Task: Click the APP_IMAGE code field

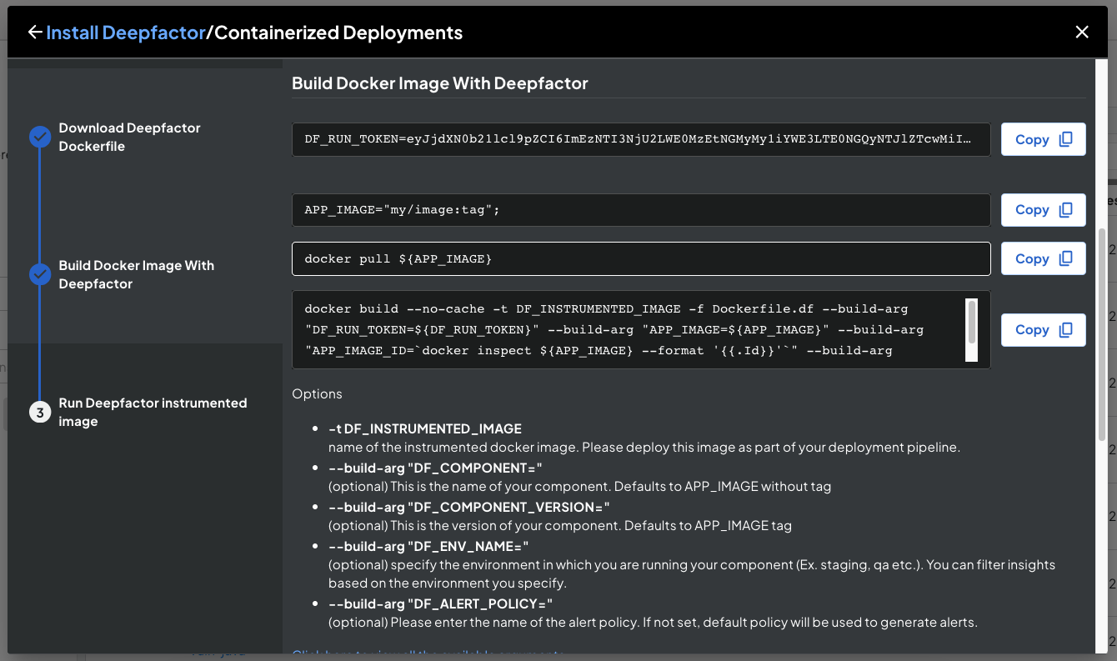Action: [641, 210]
